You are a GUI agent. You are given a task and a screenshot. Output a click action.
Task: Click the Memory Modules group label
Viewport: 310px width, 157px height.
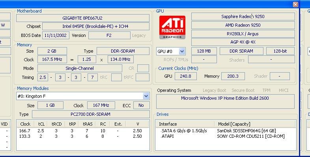[x=33, y=88]
